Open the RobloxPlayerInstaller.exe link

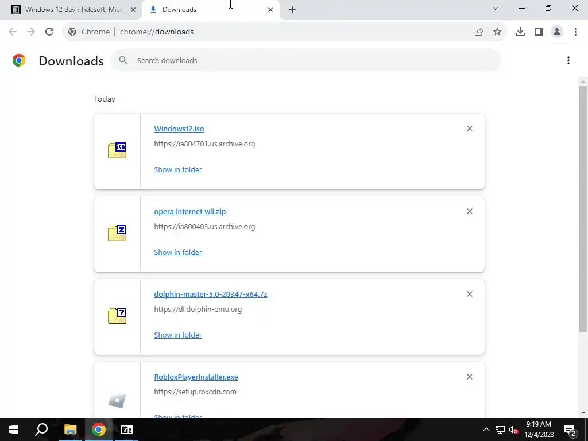(196, 377)
